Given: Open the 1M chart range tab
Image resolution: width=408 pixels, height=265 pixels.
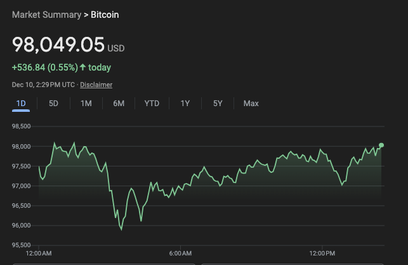Looking at the screenshot, I should pos(86,104).
